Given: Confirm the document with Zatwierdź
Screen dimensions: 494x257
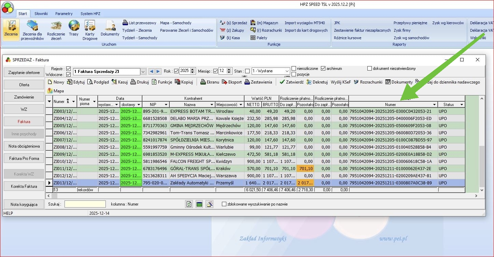Looking at the screenshot, I should pos(291,82).
